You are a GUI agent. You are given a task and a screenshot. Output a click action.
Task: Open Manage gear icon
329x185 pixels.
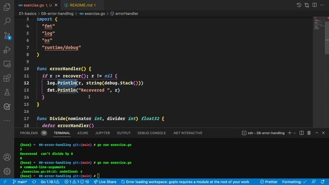7,171
